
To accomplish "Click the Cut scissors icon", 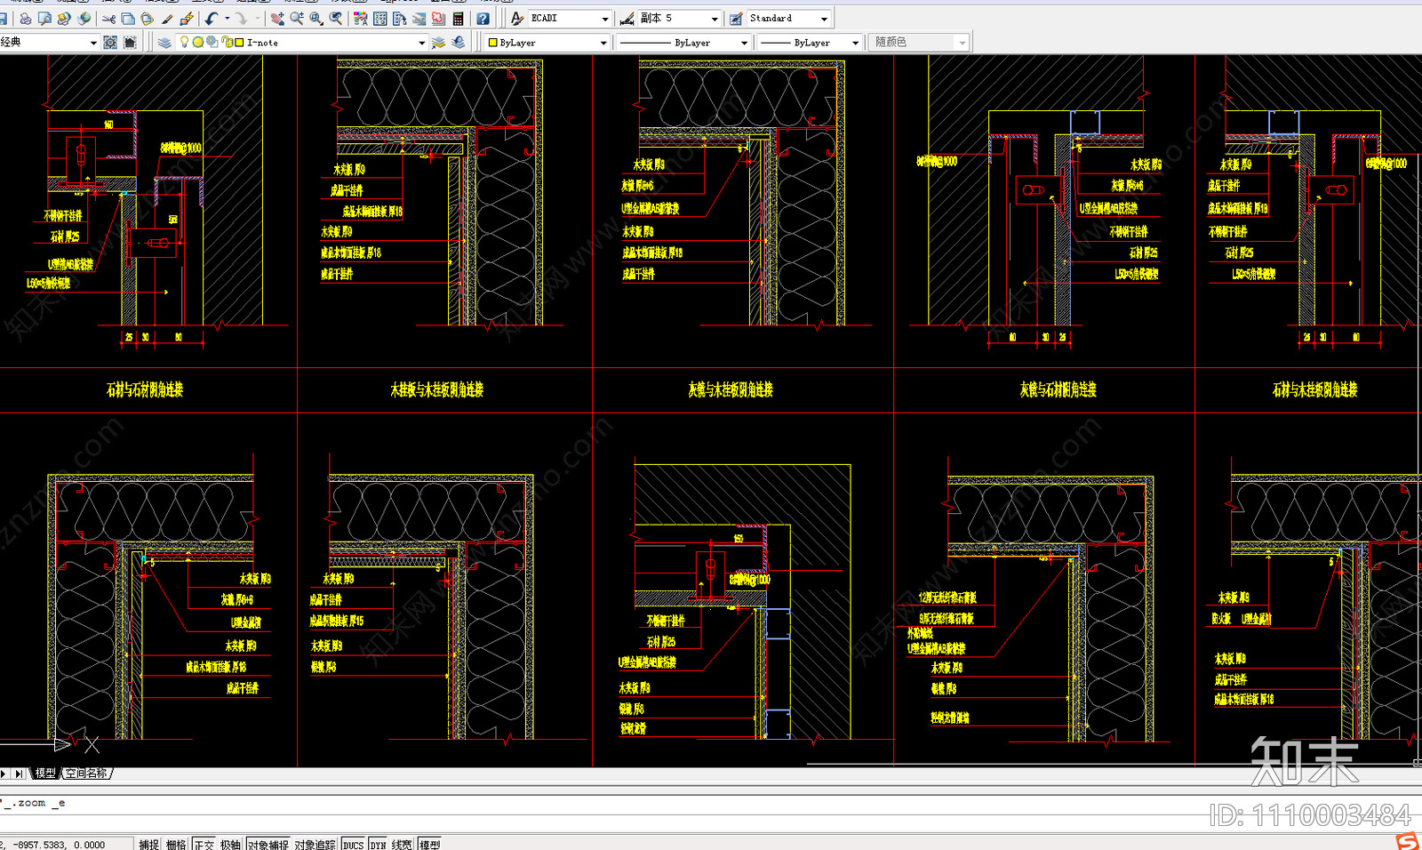I will coord(108,19).
